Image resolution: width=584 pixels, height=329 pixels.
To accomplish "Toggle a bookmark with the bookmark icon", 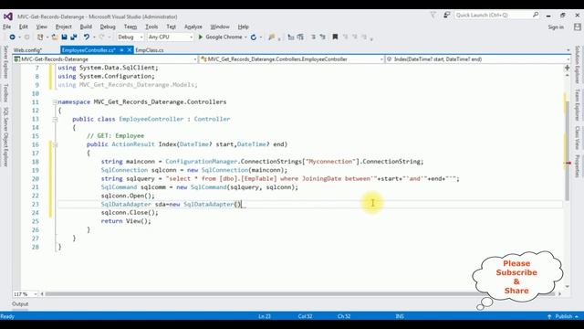I will pyautogui.click(x=335, y=37).
